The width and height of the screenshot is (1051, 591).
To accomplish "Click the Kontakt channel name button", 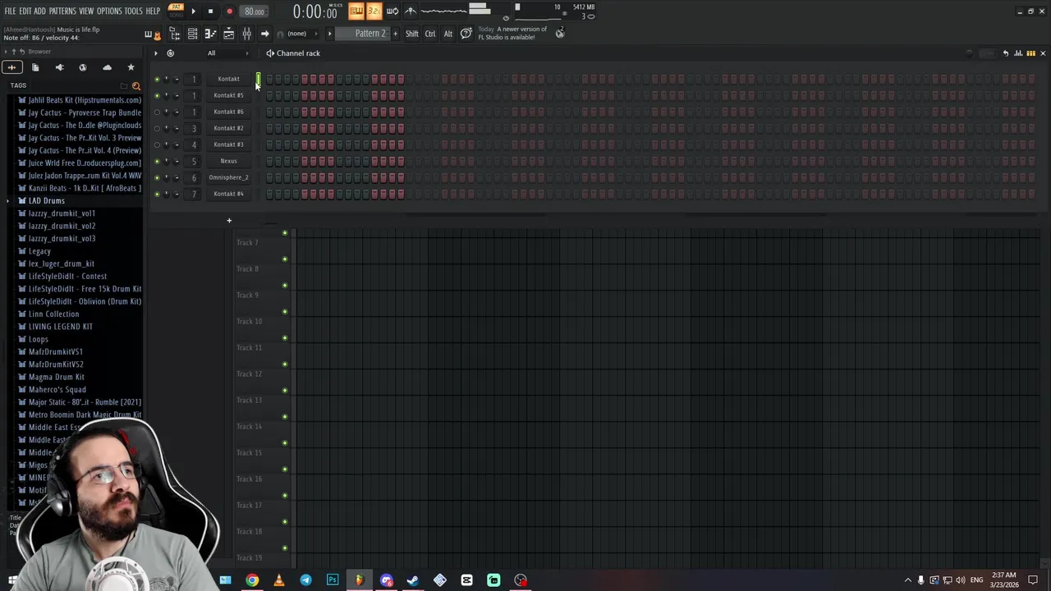I will [228, 80].
